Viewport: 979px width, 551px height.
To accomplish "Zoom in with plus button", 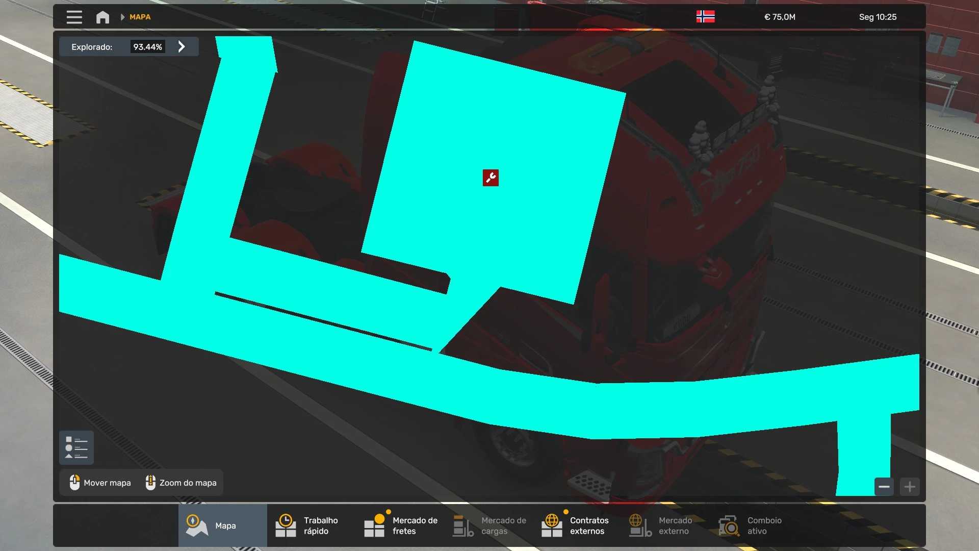I will coord(910,487).
